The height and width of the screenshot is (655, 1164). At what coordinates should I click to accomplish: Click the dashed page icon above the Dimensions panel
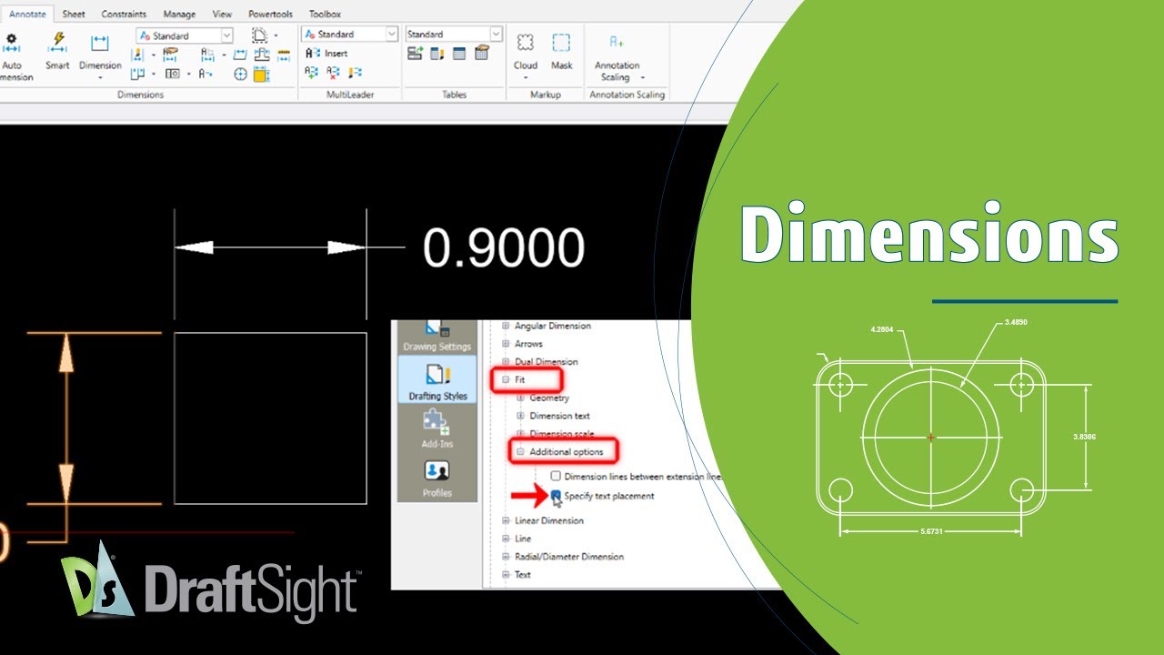pos(259,35)
